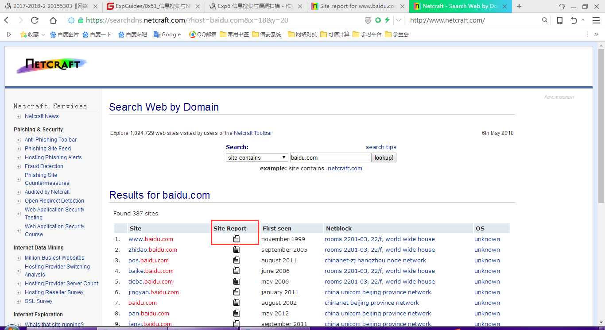Open the Hosting Phishing Alerts link
The height and width of the screenshot is (330, 605).
coord(53,157)
